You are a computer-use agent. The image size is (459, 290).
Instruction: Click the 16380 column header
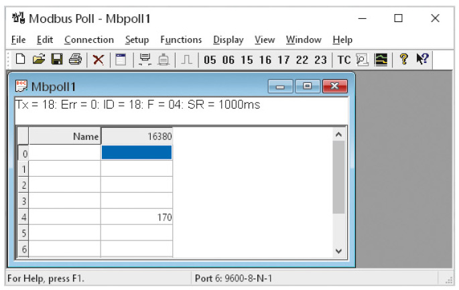pyautogui.click(x=137, y=136)
